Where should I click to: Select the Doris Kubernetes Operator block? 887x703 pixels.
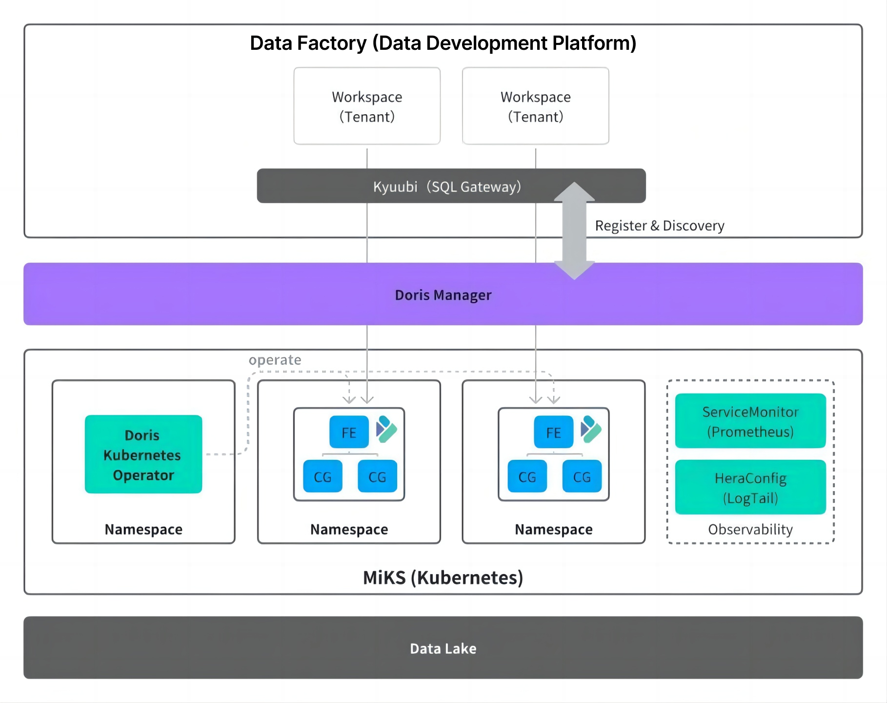pos(143,455)
